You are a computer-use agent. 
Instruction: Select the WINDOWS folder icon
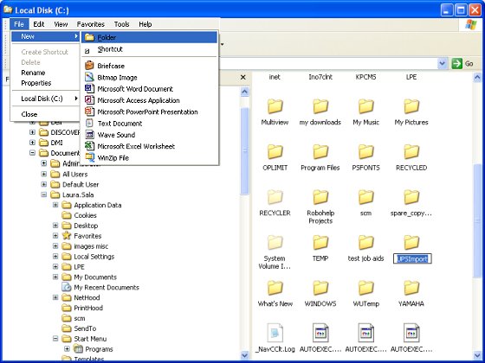click(x=320, y=288)
